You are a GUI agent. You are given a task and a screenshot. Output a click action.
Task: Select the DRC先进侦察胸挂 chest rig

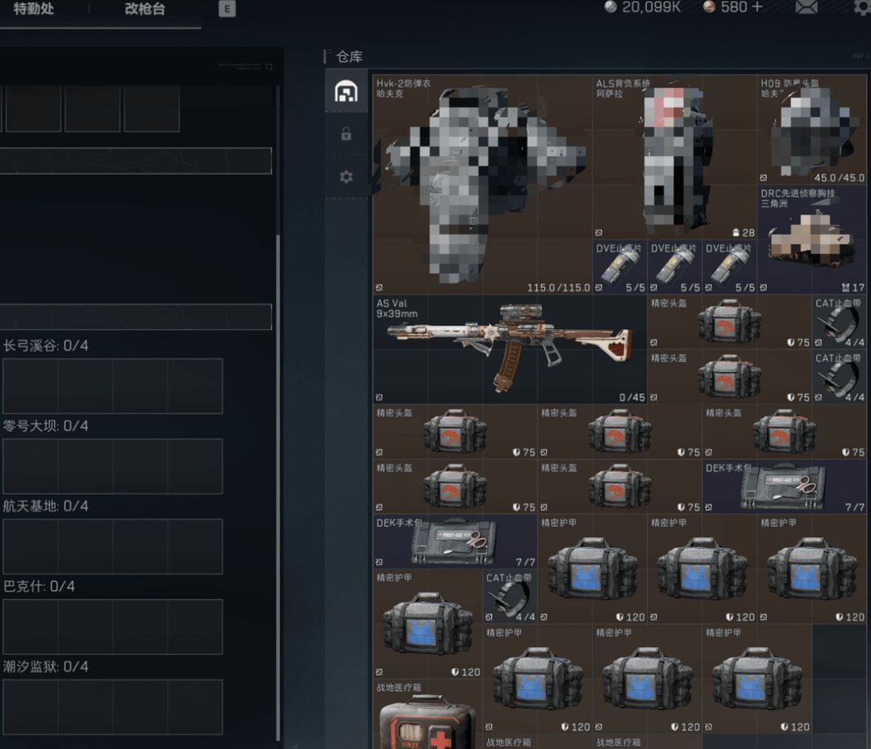(x=811, y=239)
